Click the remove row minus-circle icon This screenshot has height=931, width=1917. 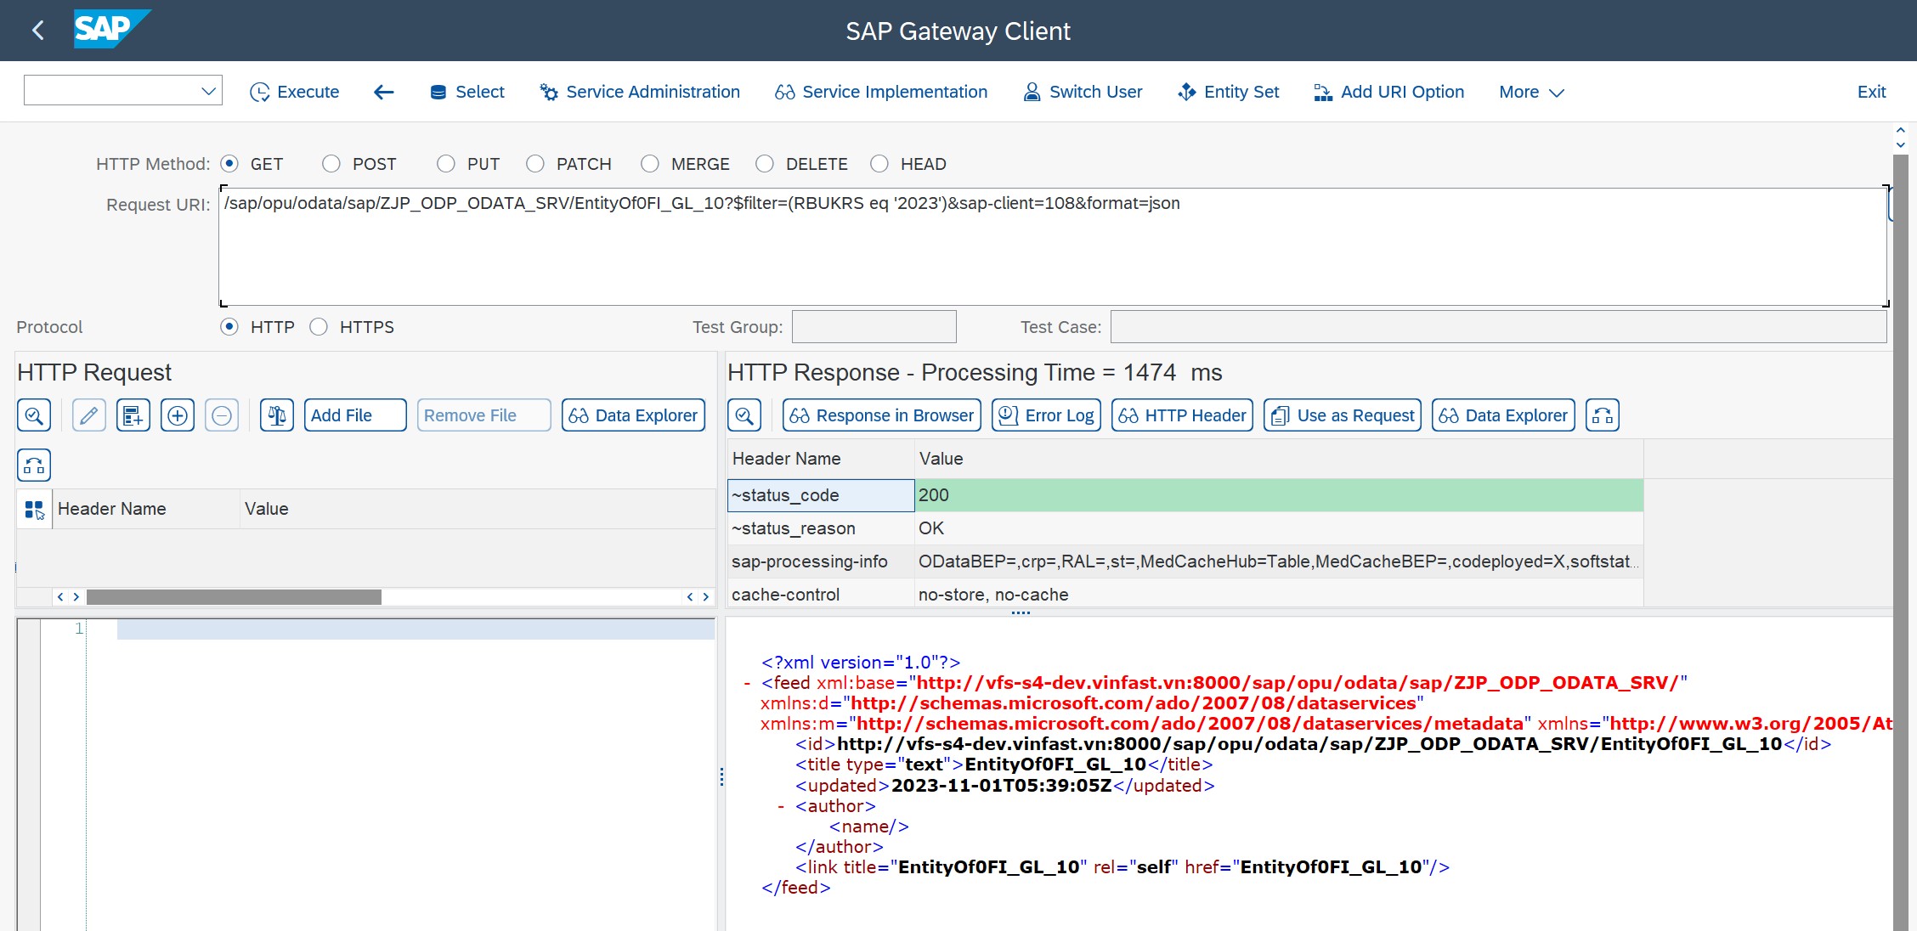pyautogui.click(x=222, y=415)
